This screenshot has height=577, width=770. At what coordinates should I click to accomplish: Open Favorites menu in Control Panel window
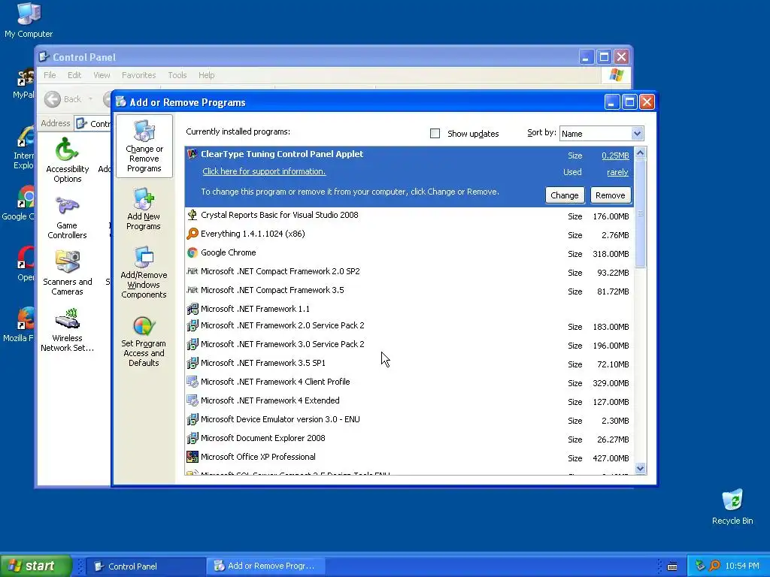coord(138,75)
